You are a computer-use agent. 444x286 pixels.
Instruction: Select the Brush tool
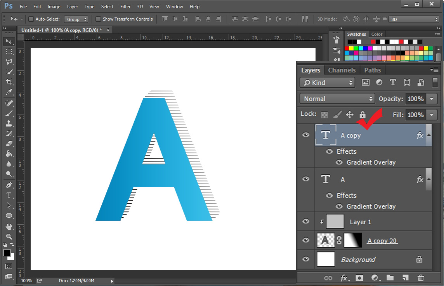click(x=9, y=113)
